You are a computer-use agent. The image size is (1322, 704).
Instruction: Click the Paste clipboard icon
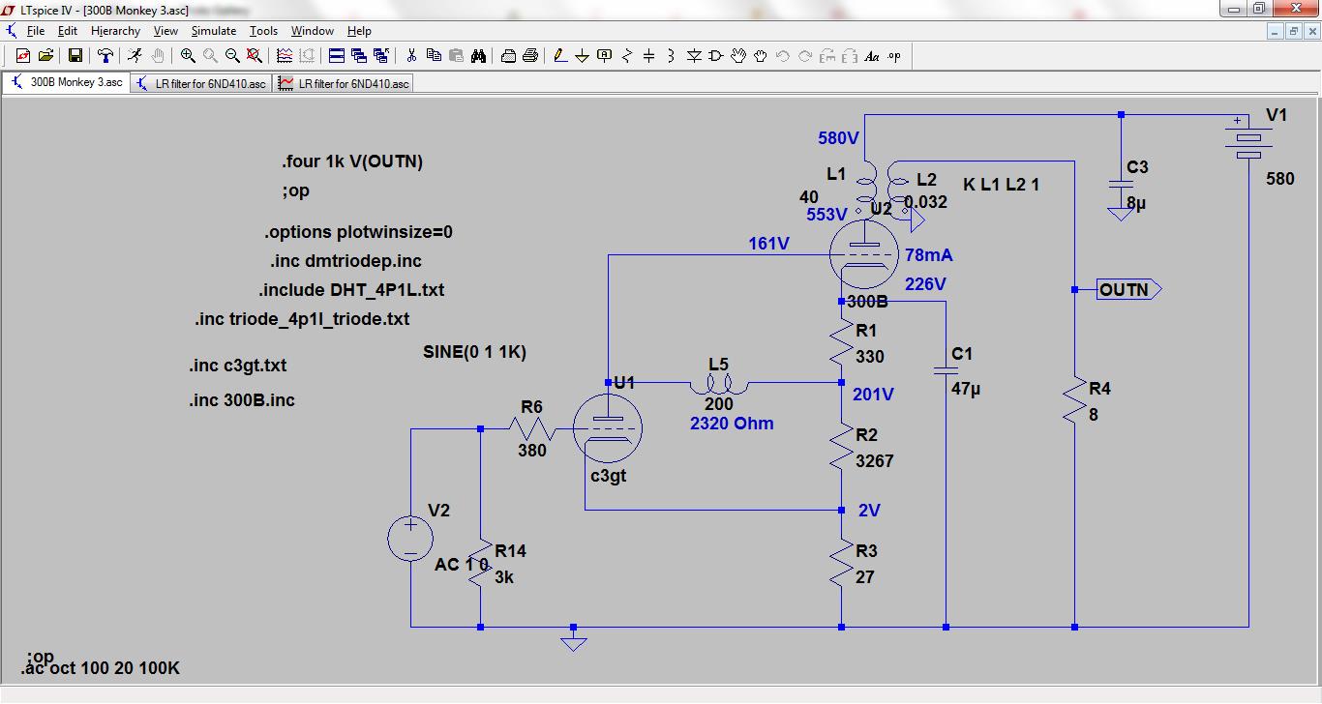456,56
